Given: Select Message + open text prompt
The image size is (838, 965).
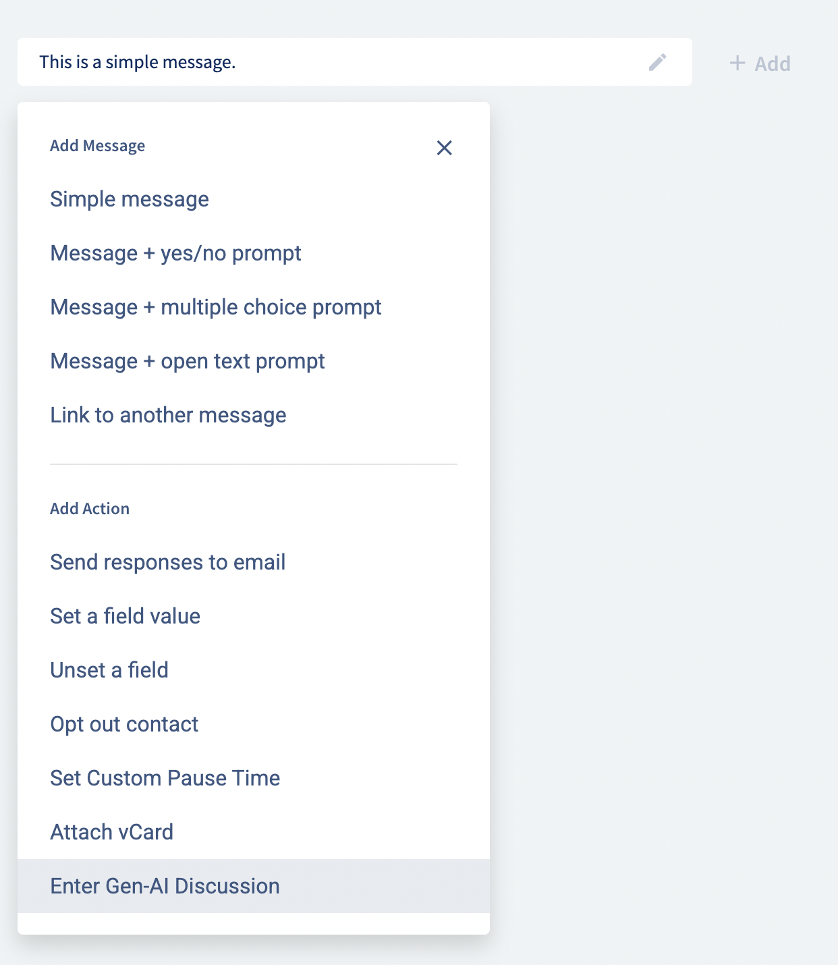Looking at the screenshot, I should (188, 362).
